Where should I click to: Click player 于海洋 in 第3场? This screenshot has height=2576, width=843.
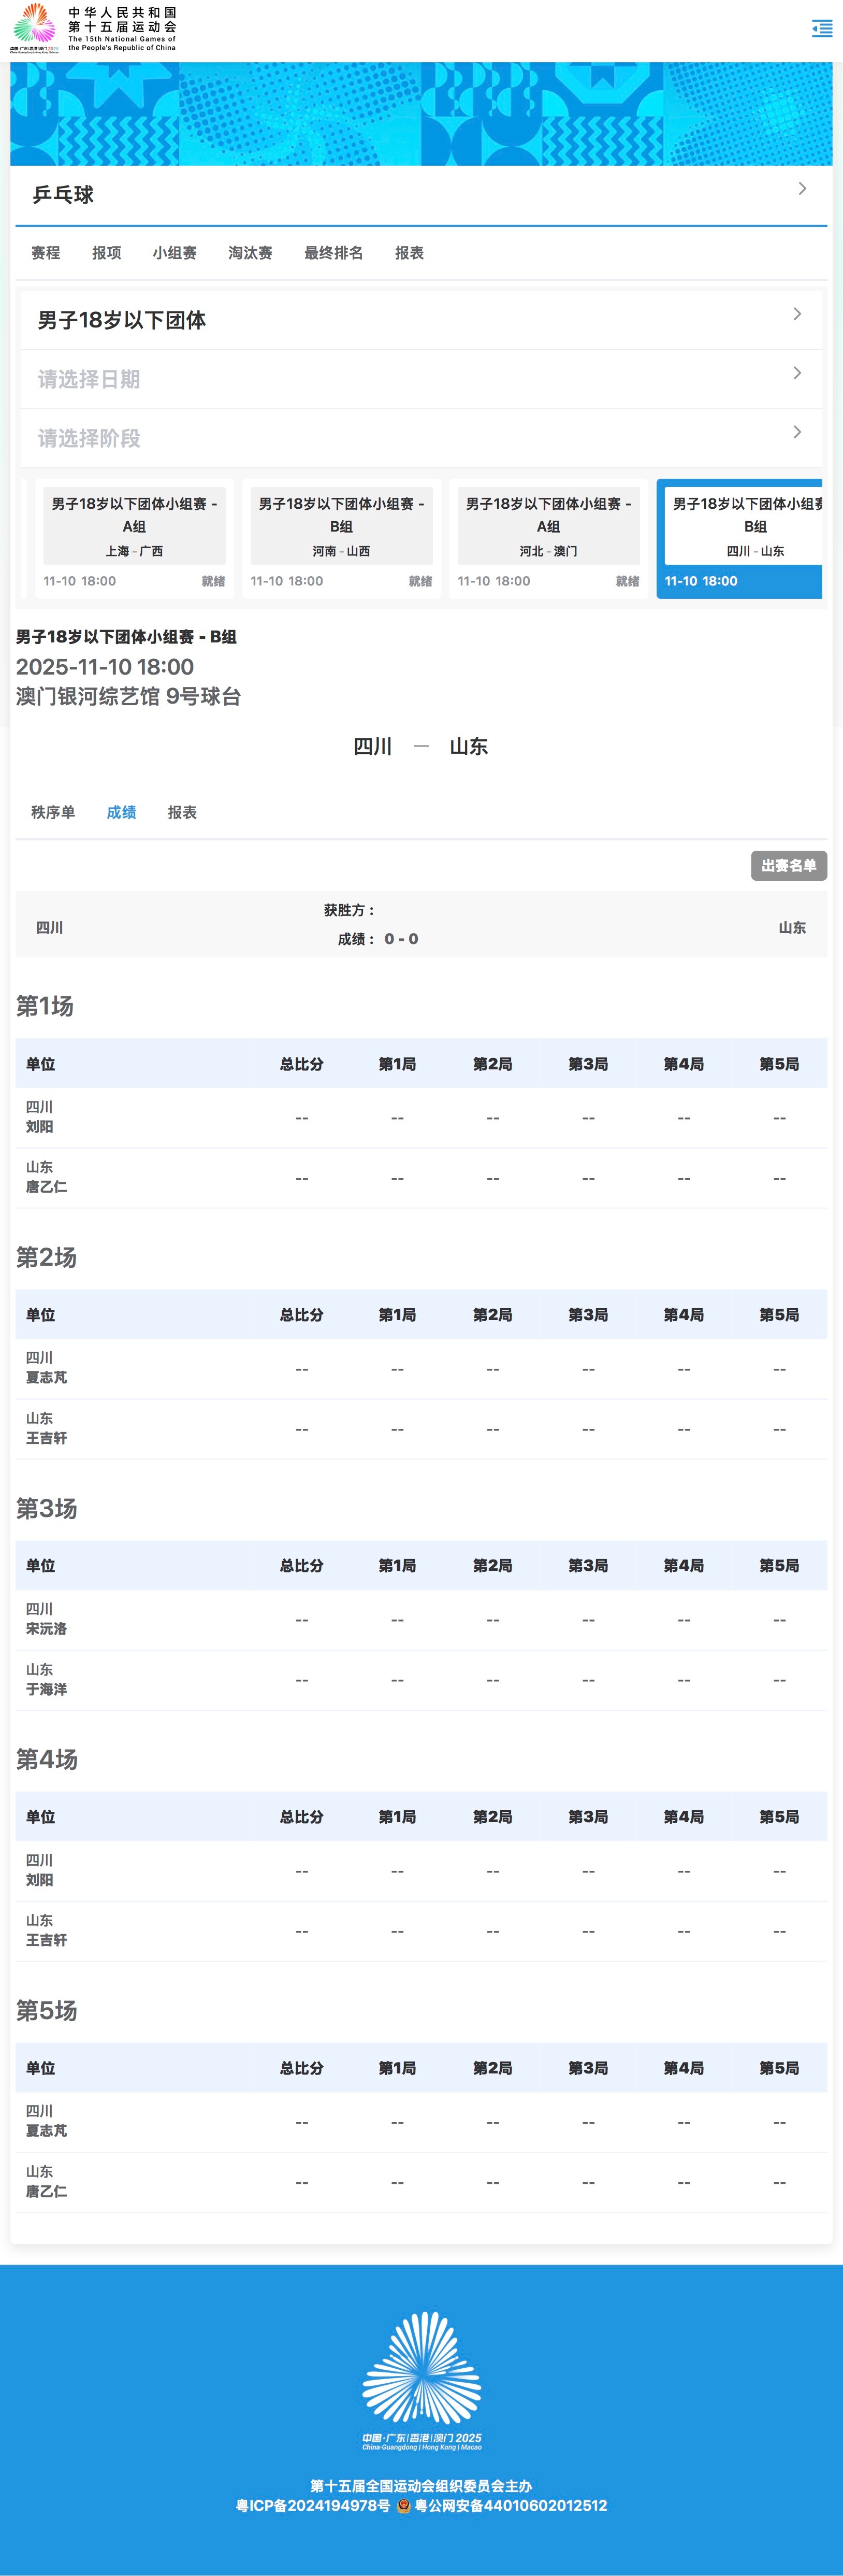click(47, 1689)
